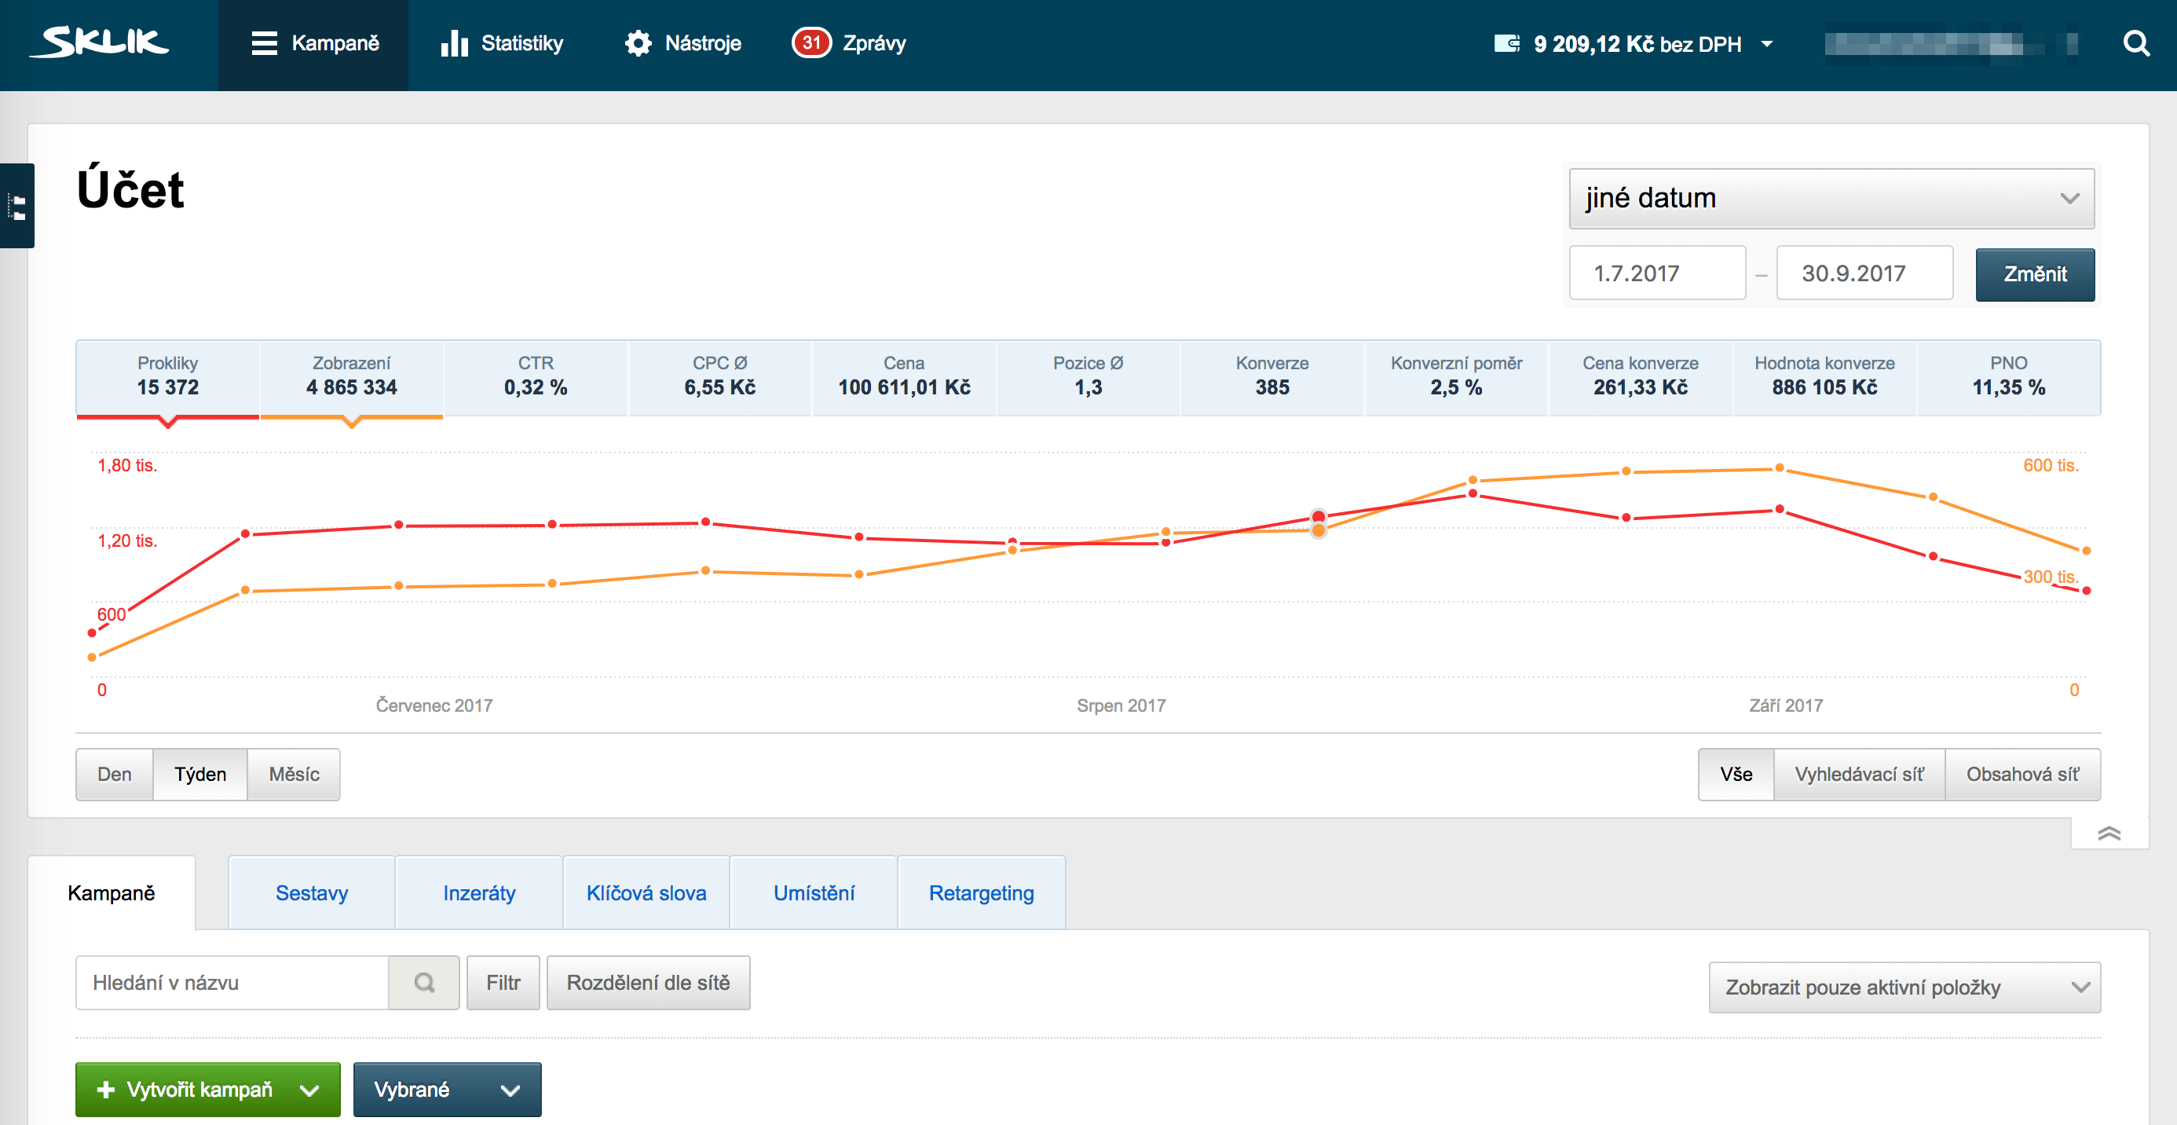Viewport: 2177px width, 1125px height.
Task: Click the Statistiky bar chart icon
Action: point(454,43)
